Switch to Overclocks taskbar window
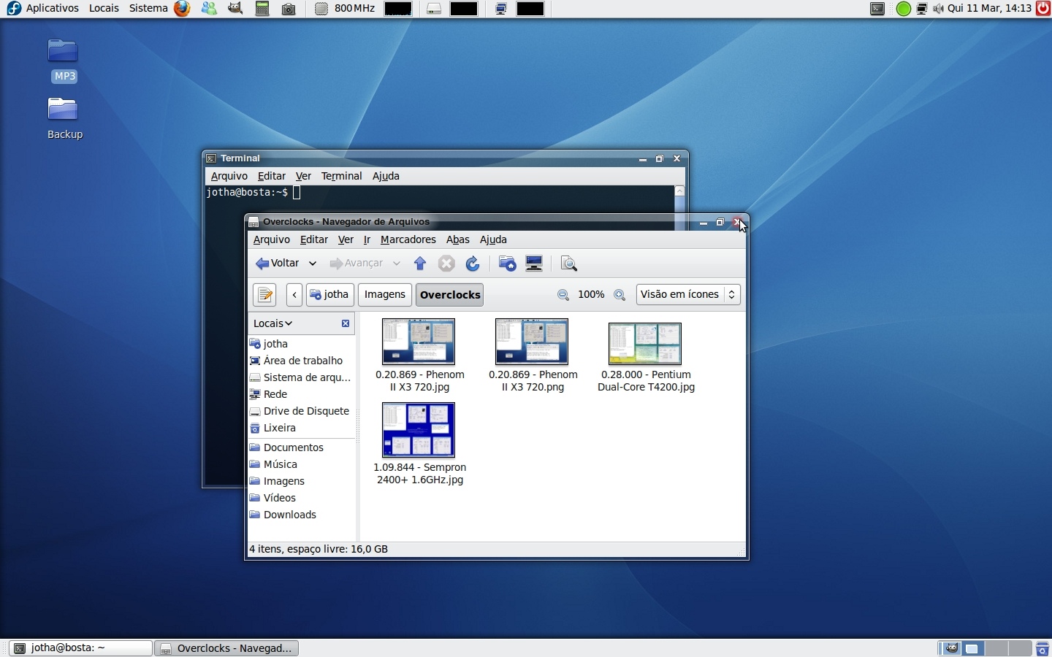Viewport: 1052px width, 657px height. coord(227,649)
